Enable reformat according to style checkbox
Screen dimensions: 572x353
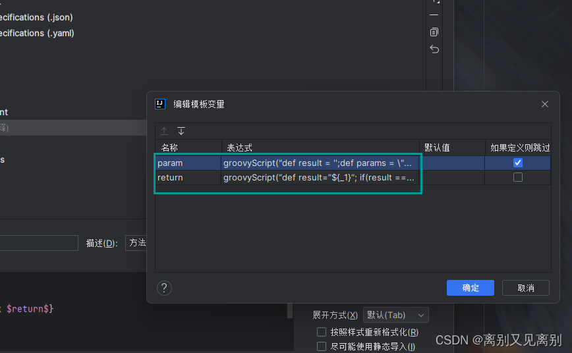[322, 332]
